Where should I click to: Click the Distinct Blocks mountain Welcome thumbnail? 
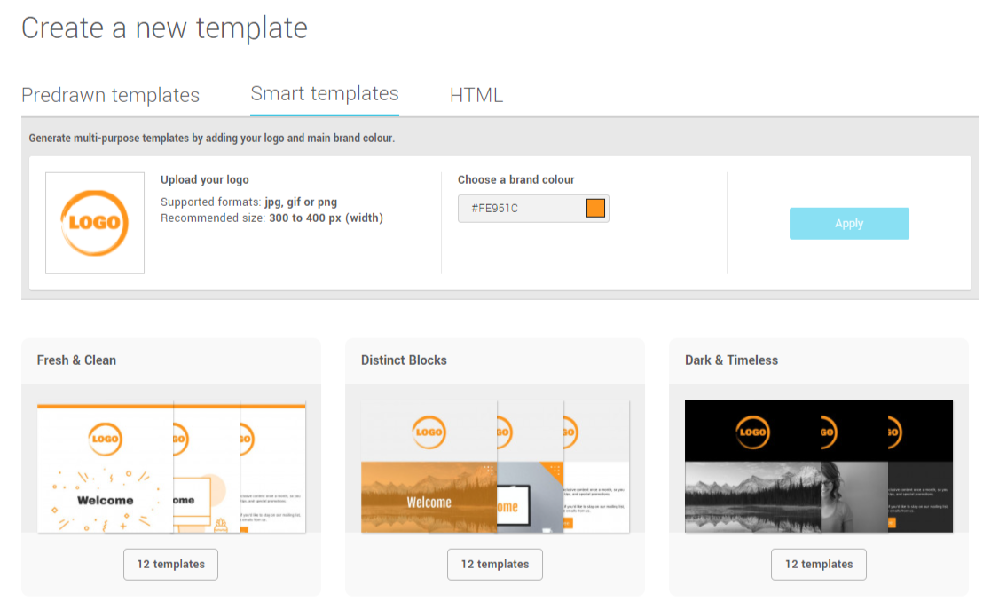(429, 497)
